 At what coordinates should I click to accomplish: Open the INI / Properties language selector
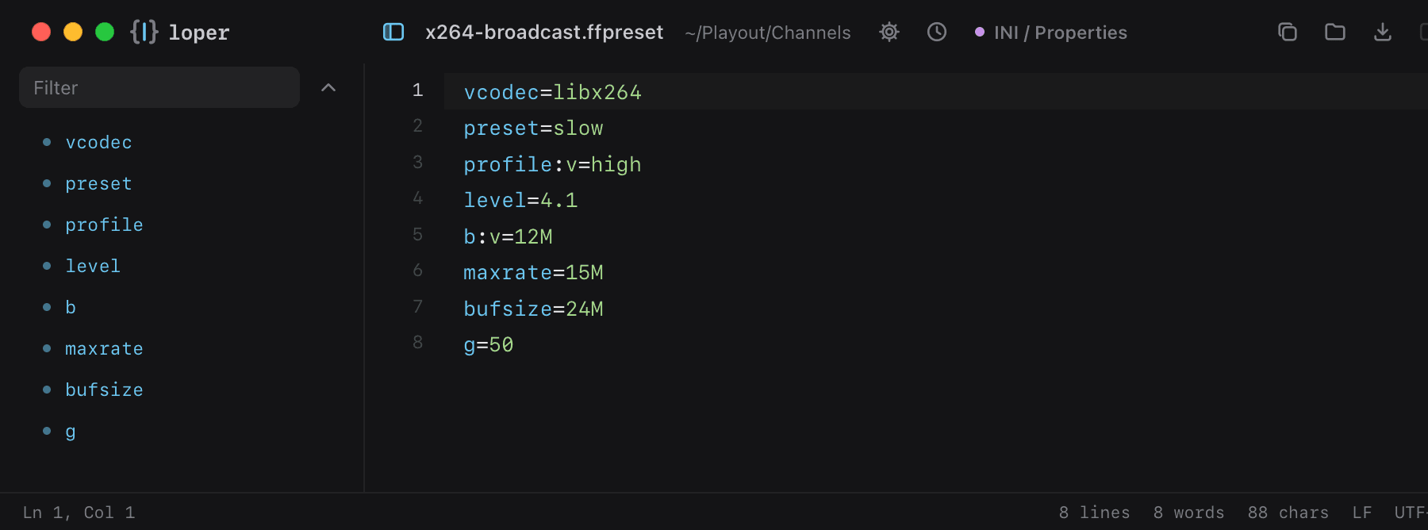click(1051, 33)
